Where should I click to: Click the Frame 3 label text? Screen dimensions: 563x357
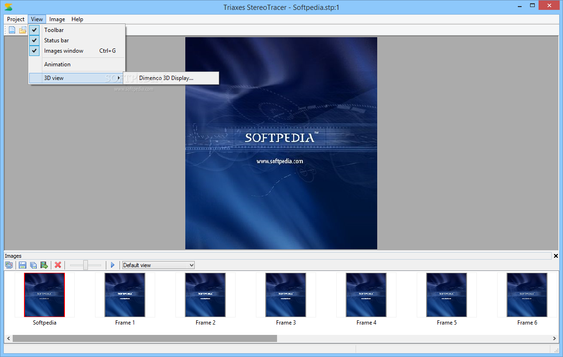tap(286, 323)
